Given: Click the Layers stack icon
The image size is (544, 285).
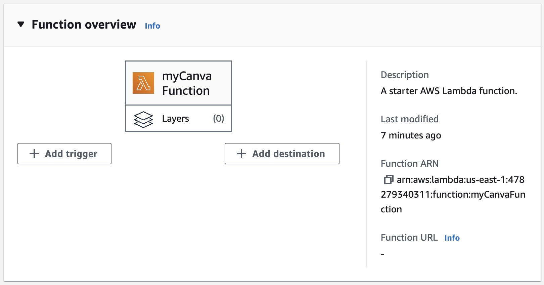Looking at the screenshot, I should coord(143,119).
